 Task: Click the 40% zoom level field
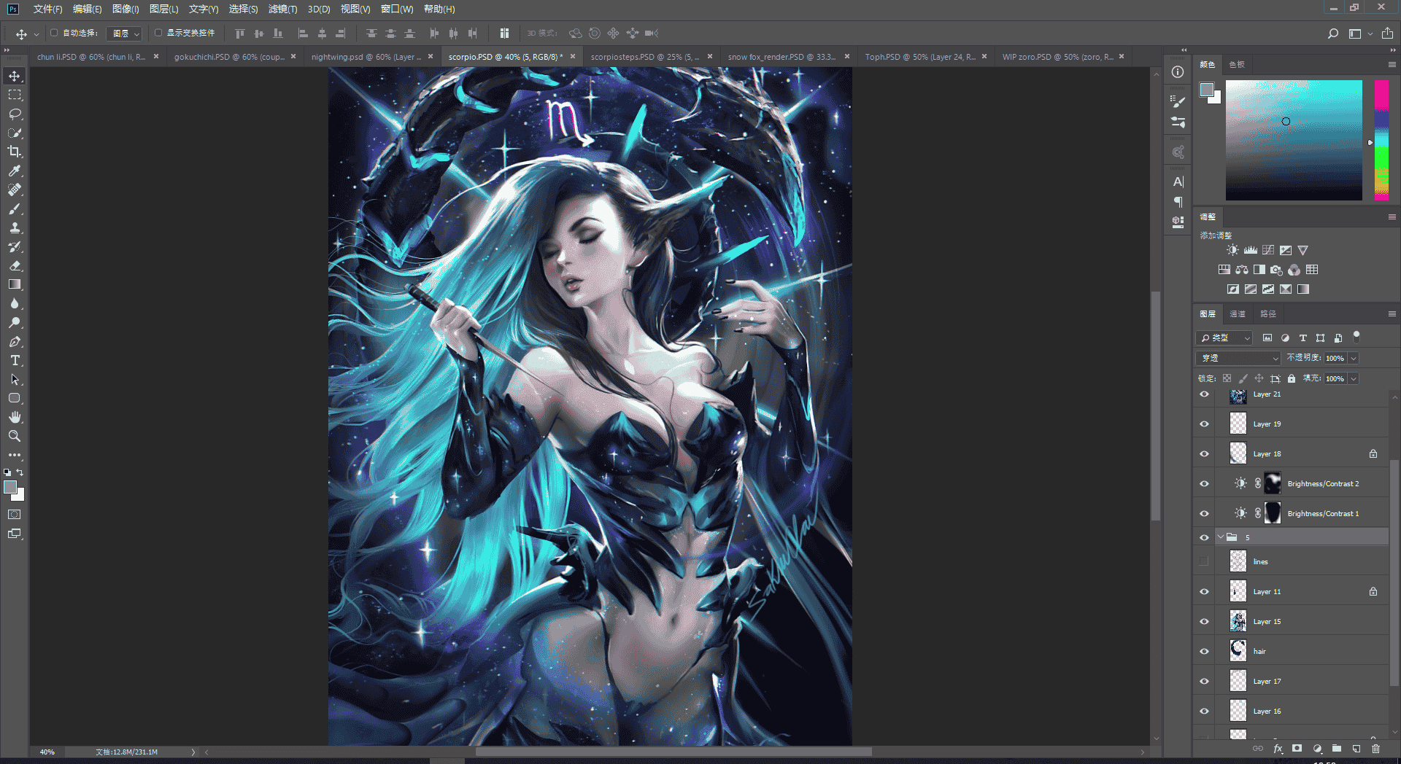(47, 752)
